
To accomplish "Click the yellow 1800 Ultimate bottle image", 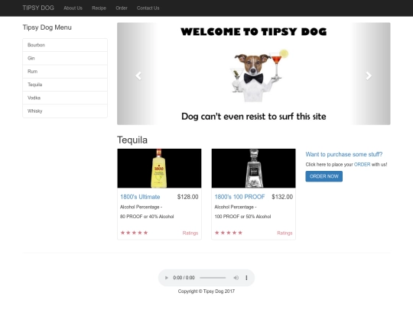I will tap(159, 168).
